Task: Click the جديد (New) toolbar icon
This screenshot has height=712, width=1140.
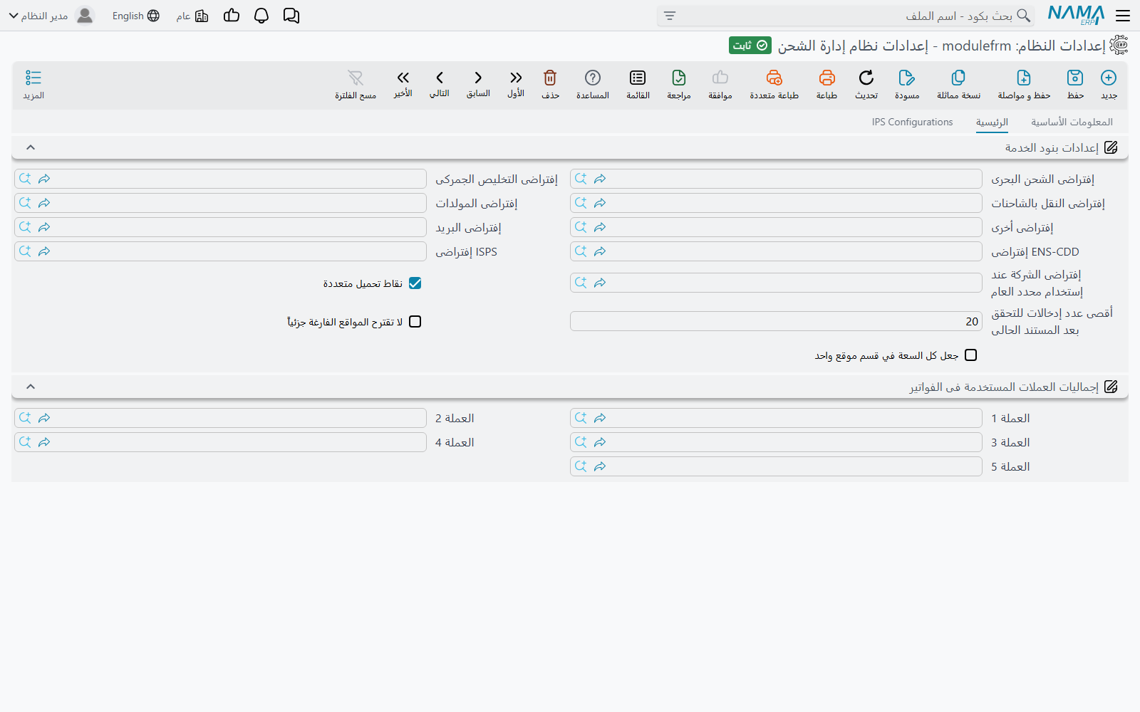Action: click(1109, 78)
